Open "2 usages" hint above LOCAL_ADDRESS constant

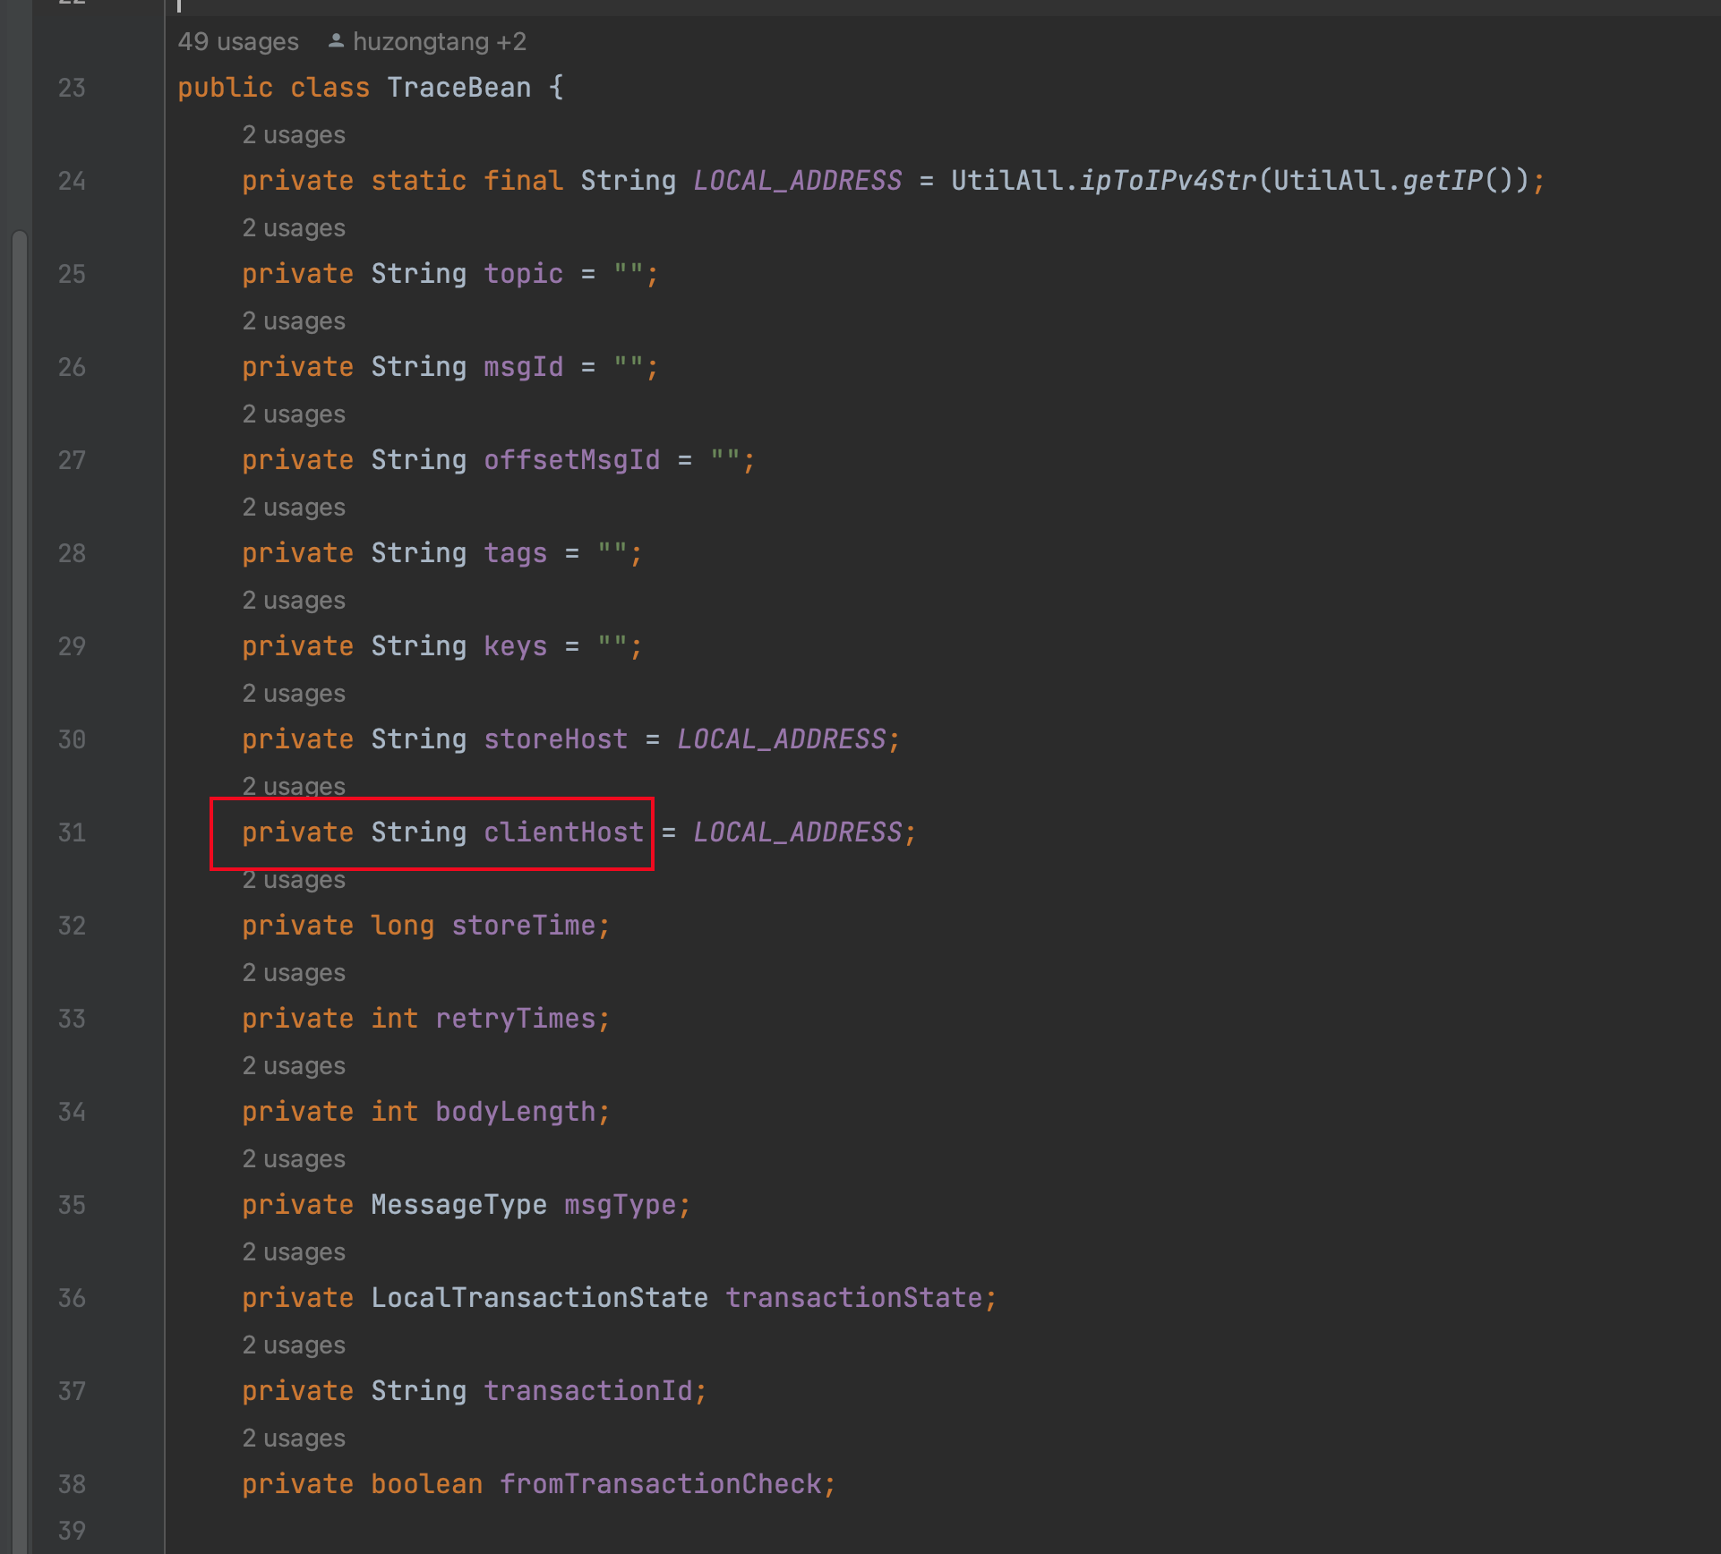293,134
